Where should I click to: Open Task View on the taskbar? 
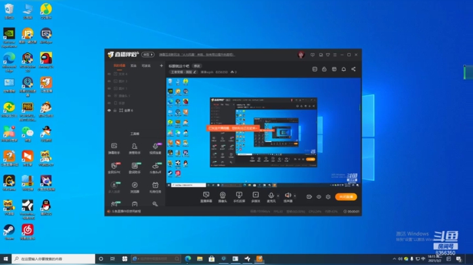(x=112, y=258)
